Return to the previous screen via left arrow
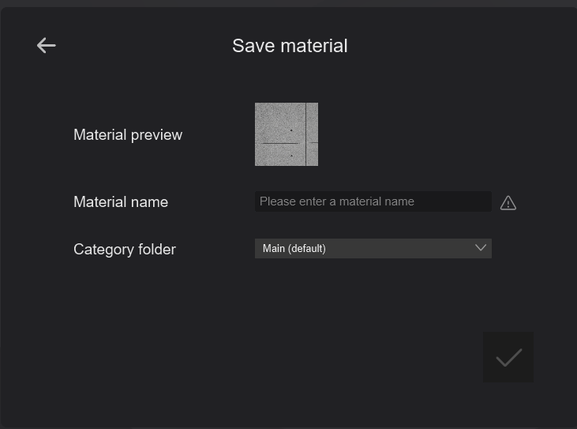 point(47,46)
